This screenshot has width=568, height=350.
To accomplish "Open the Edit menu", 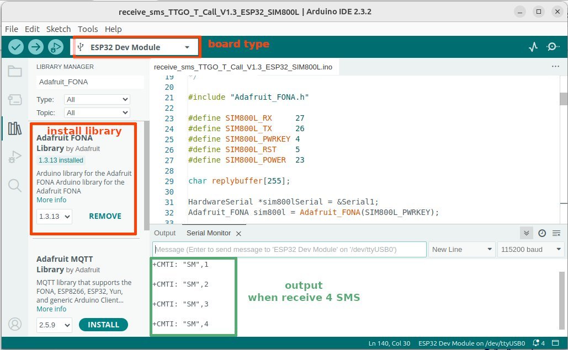I will click(x=32, y=29).
